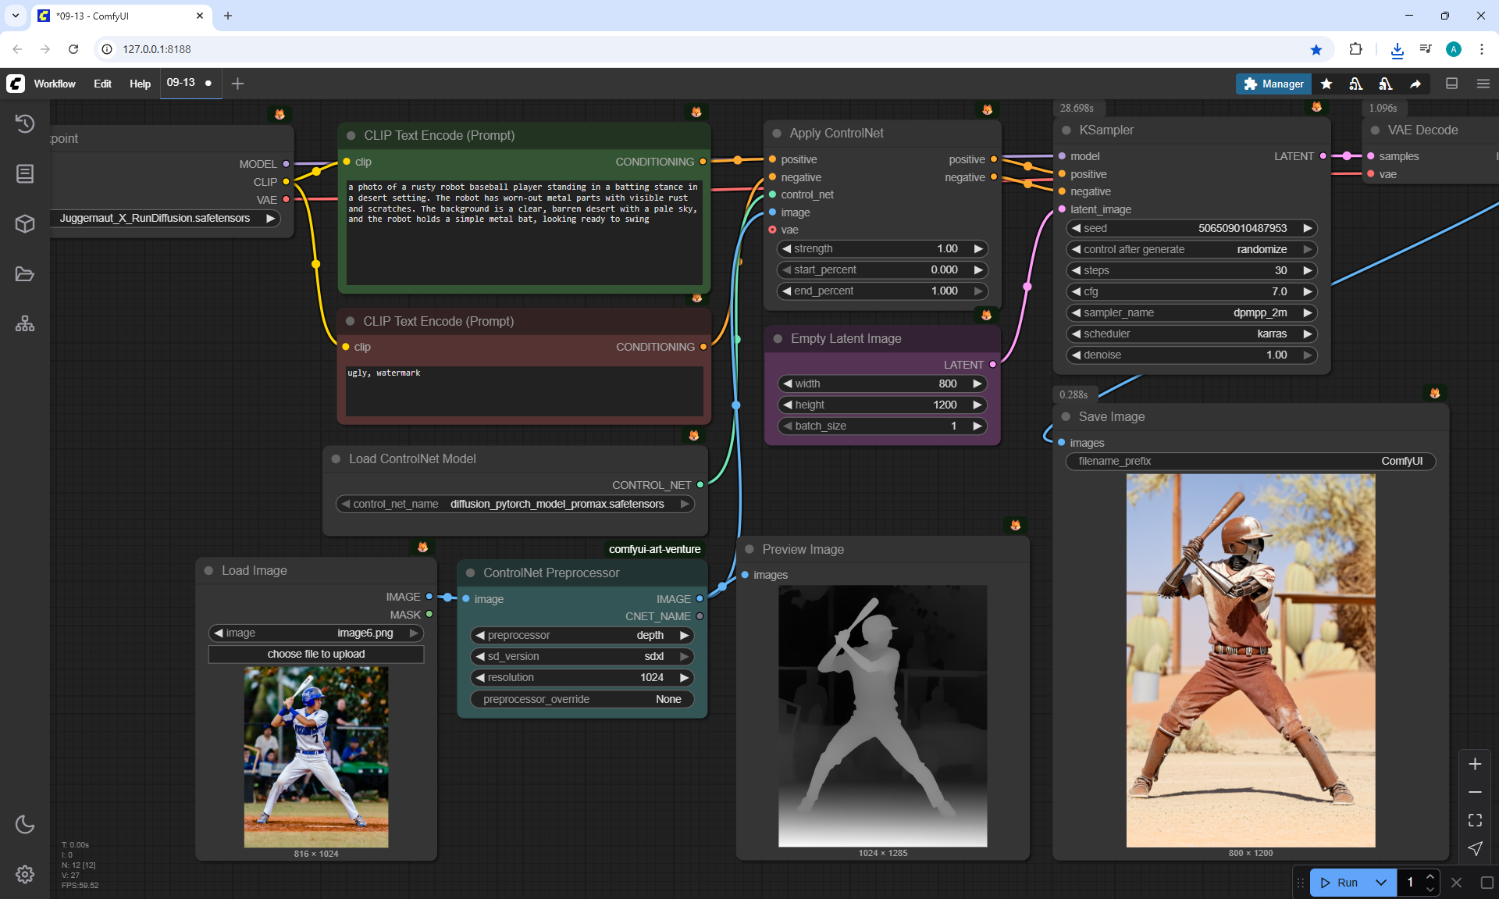Click the Manager button
This screenshot has width=1499, height=899.
click(x=1273, y=84)
